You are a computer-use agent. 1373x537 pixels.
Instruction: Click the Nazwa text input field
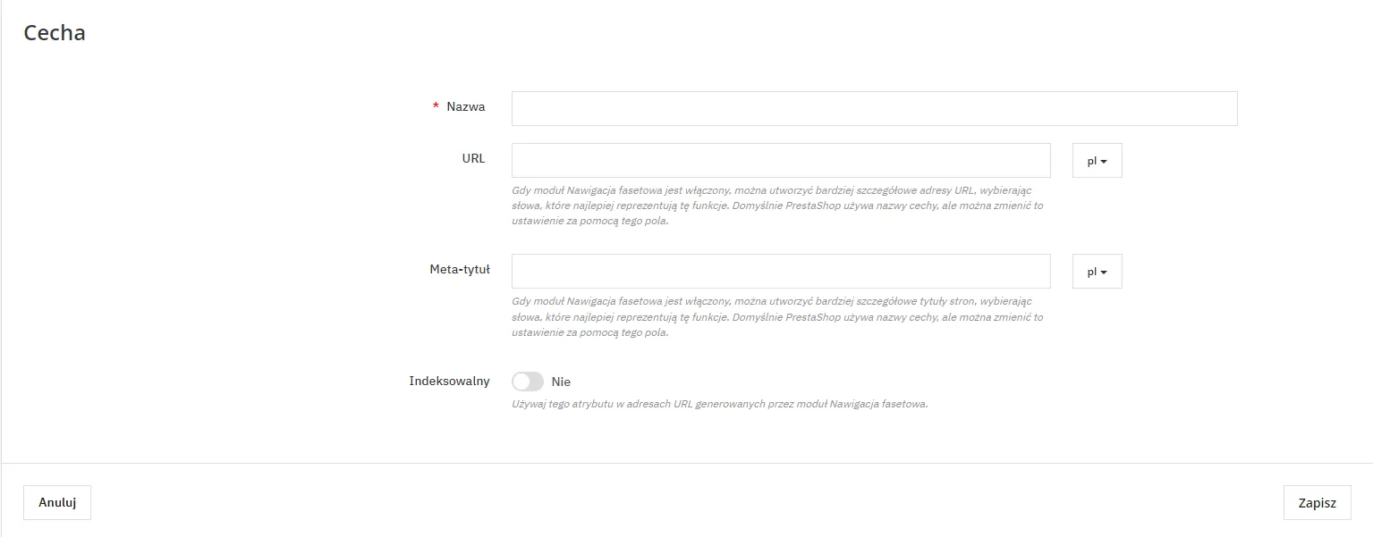[x=874, y=108]
